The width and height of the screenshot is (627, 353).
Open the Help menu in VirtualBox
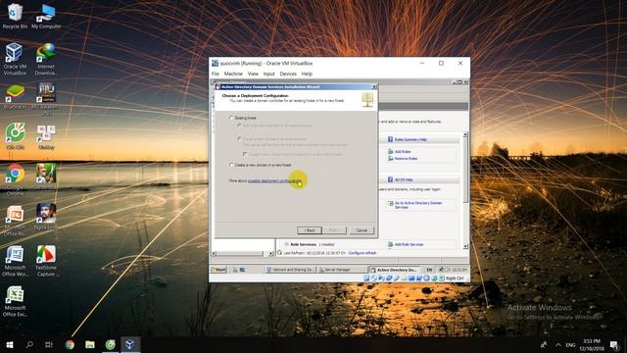[x=307, y=74]
